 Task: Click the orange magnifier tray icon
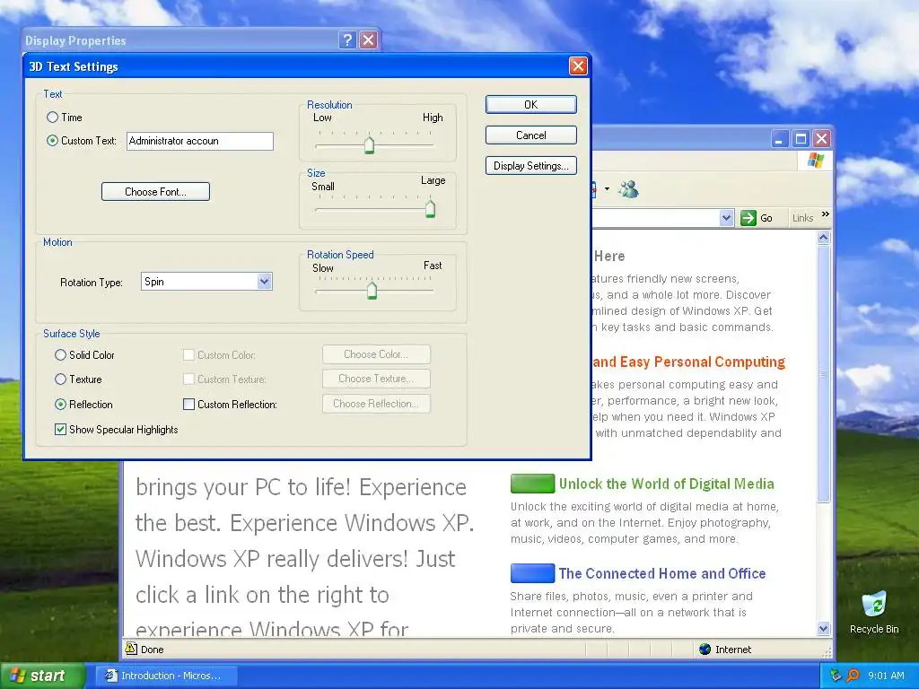853,676
